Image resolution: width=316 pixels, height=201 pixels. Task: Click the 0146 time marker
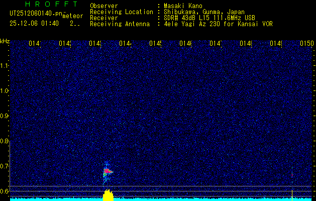coord(185,43)
